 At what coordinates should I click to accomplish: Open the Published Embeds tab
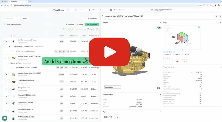[119, 10]
